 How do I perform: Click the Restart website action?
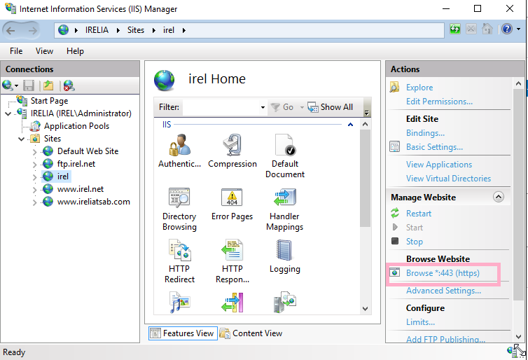pos(419,214)
